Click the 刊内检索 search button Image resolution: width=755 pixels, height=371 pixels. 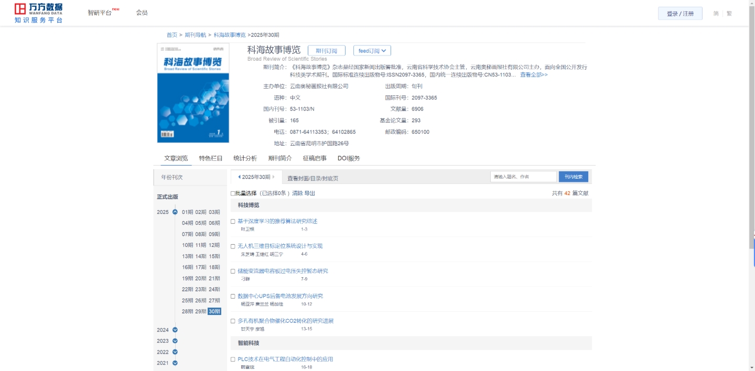(573, 177)
